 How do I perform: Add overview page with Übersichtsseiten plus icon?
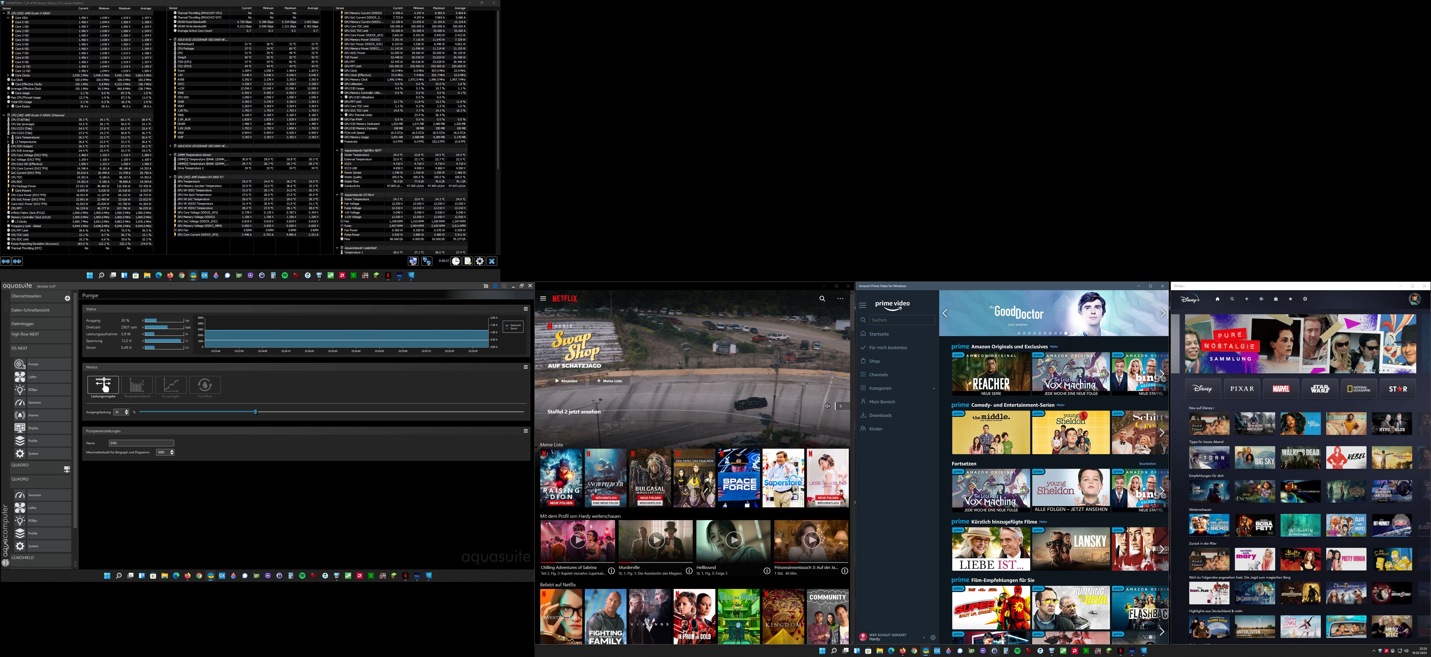(x=67, y=298)
